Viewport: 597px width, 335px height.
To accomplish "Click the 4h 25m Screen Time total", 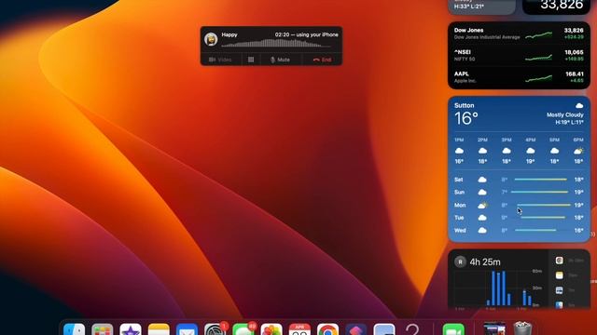I will pyautogui.click(x=485, y=262).
